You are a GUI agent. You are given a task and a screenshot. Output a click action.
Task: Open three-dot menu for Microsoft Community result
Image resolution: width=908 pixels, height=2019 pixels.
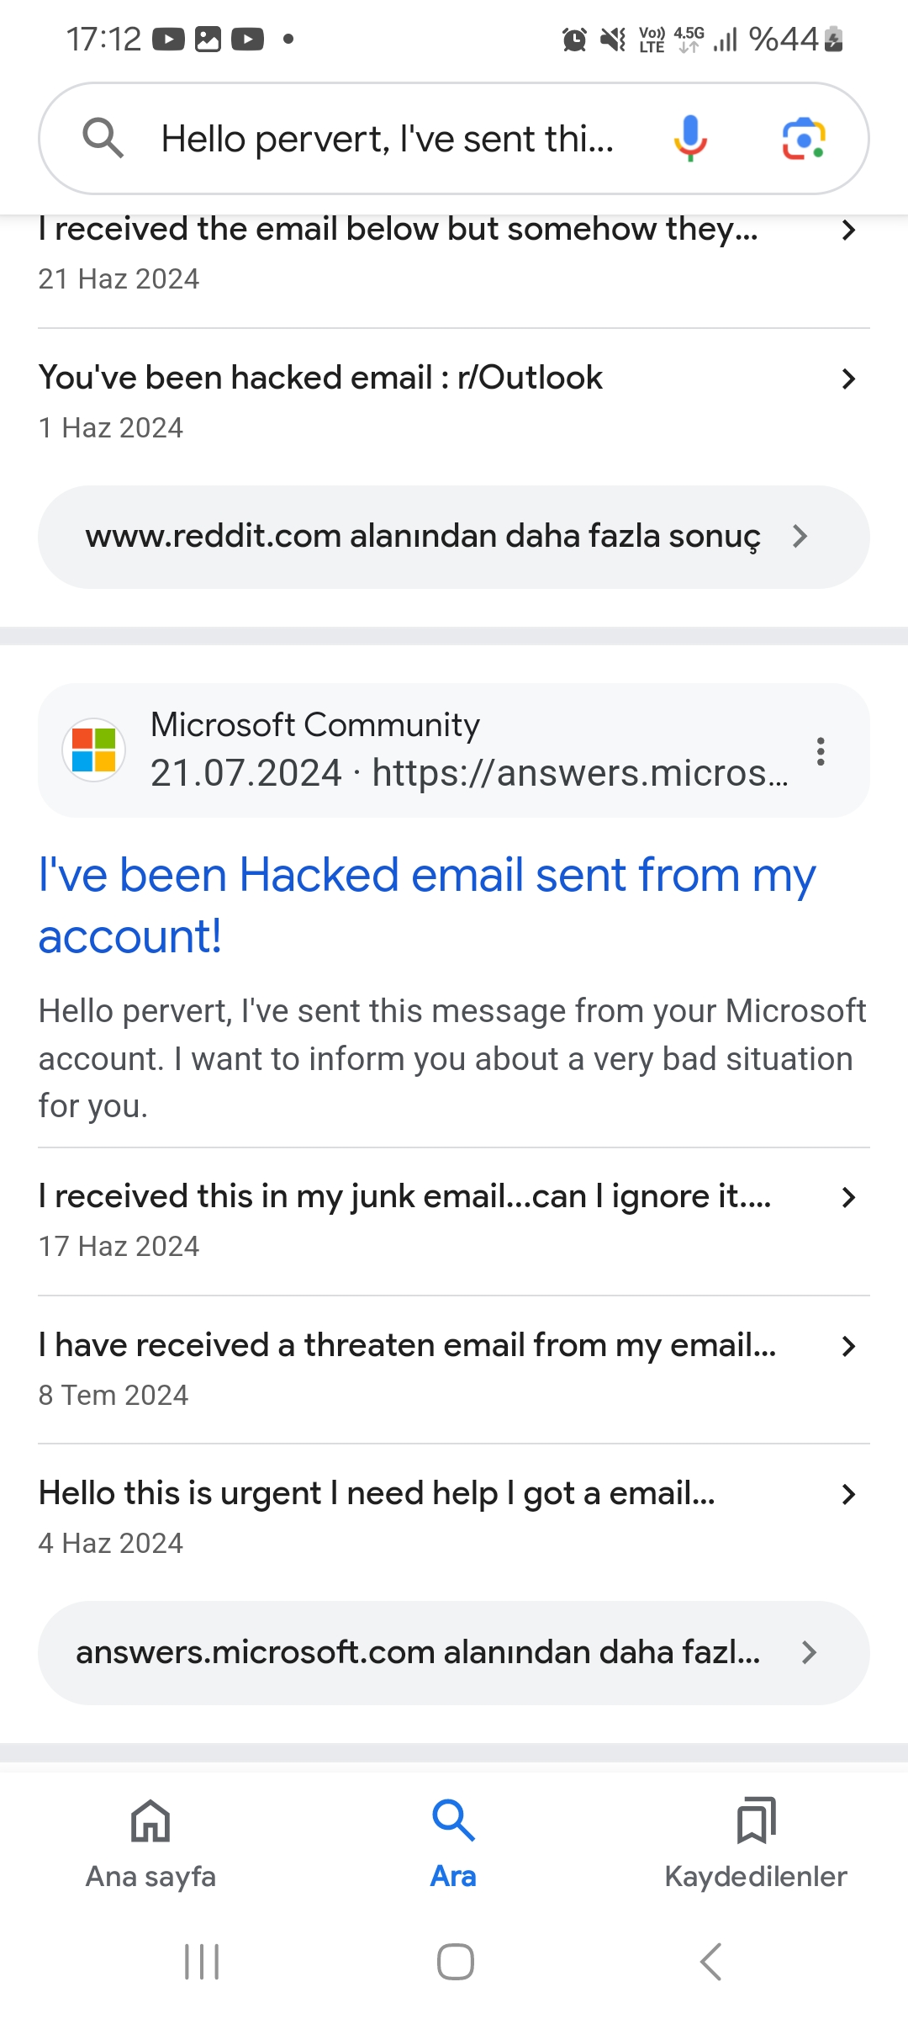(x=821, y=750)
